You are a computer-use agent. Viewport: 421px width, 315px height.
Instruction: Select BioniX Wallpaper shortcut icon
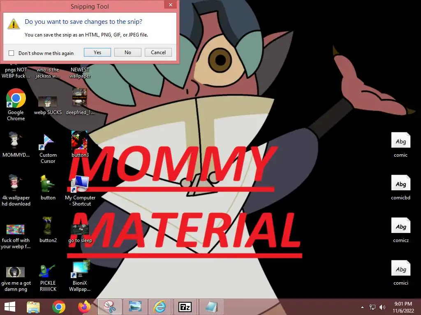(x=80, y=276)
